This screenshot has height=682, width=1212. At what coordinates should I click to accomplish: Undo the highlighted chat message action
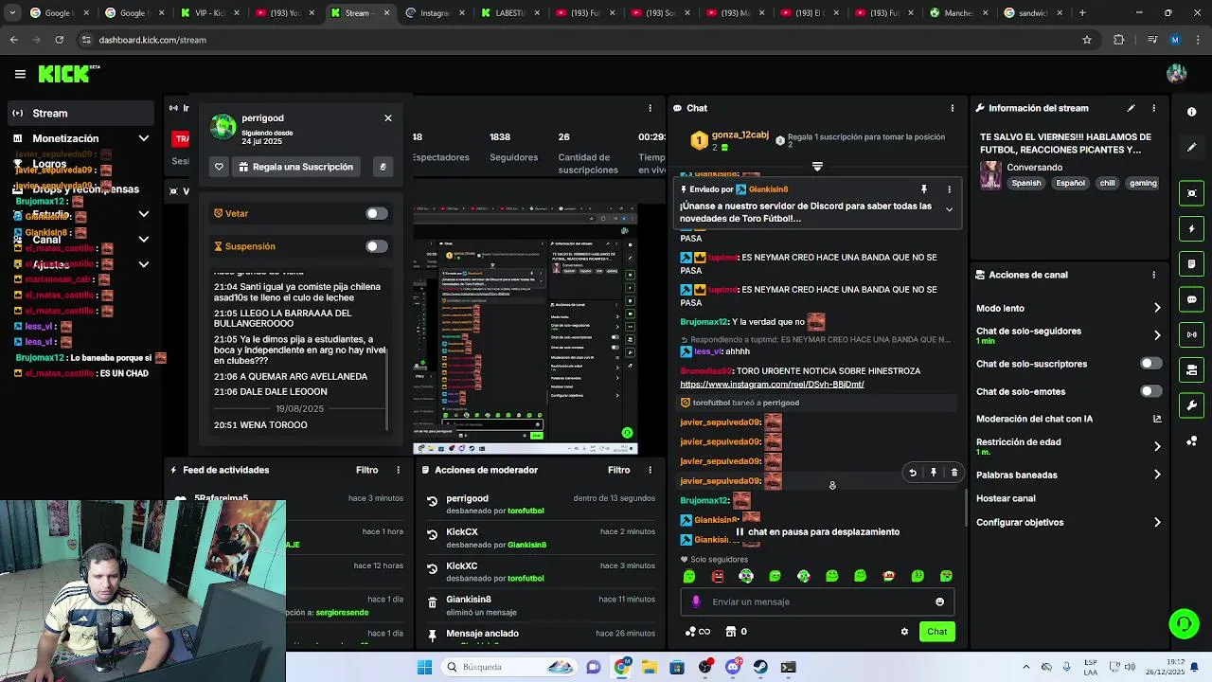tap(913, 473)
